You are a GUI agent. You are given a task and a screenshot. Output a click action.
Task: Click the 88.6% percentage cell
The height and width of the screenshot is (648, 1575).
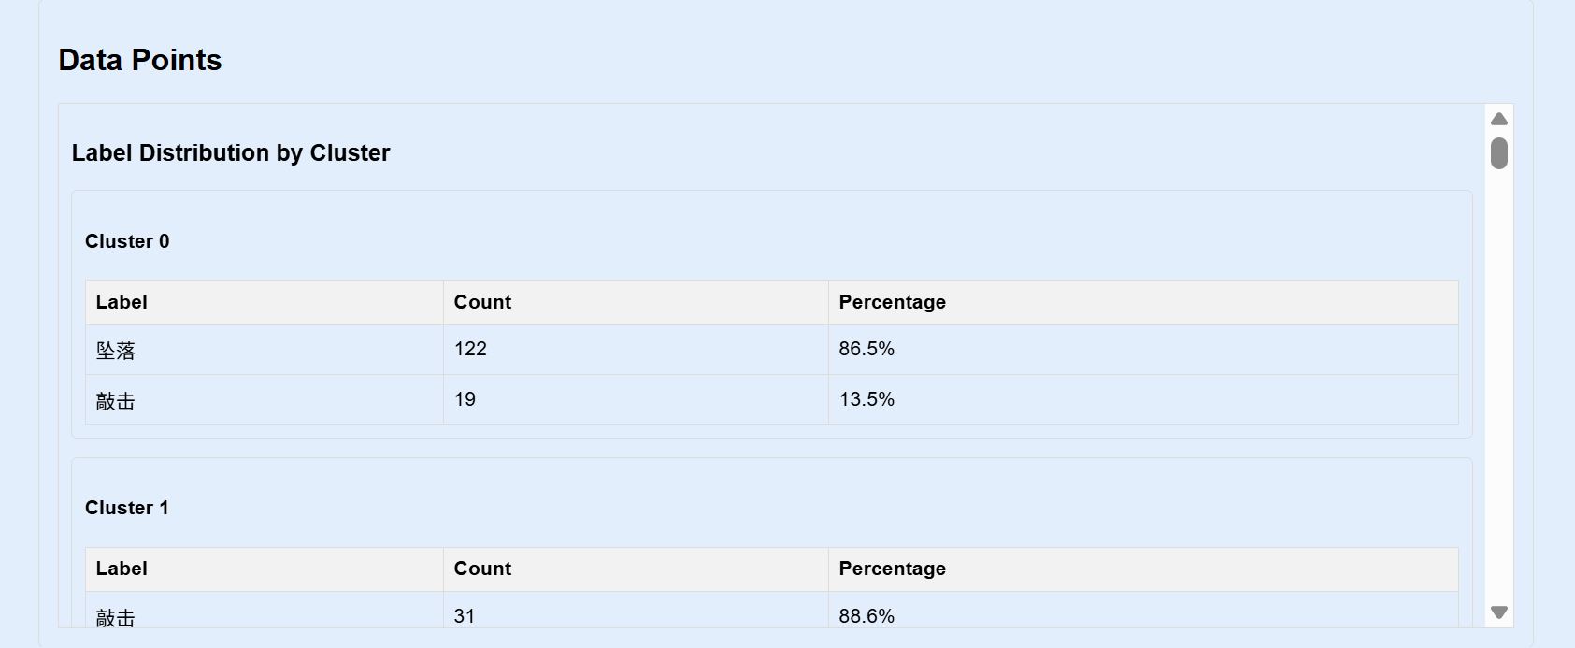pos(1143,611)
